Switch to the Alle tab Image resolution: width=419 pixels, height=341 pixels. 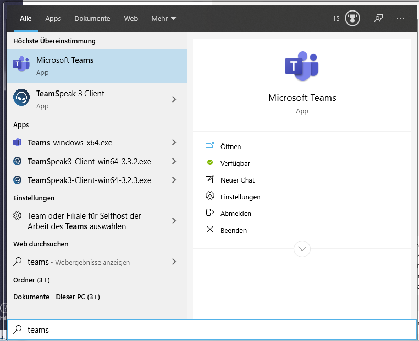[26, 19]
